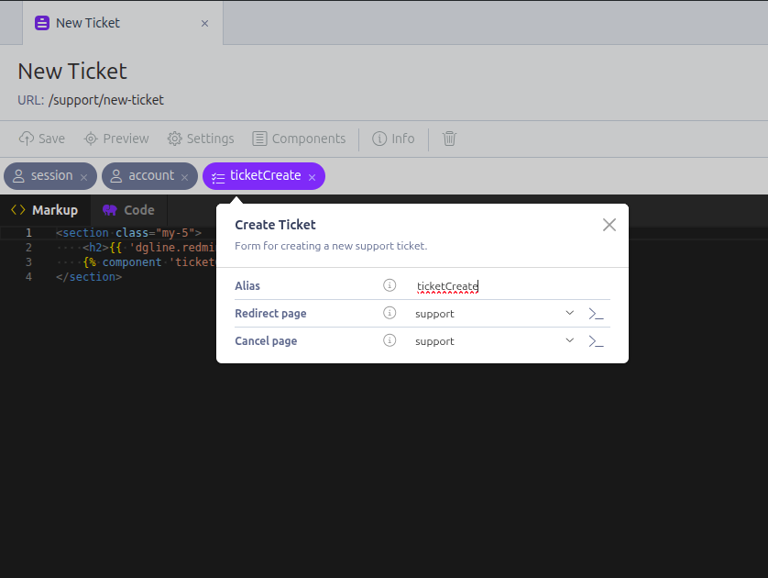This screenshot has height=578, width=768.
Task: Remove the session component
Action: coord(84,177)
